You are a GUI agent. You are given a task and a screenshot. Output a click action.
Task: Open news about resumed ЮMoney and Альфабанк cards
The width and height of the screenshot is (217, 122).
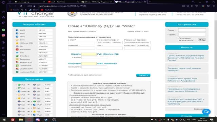(182, 80)
